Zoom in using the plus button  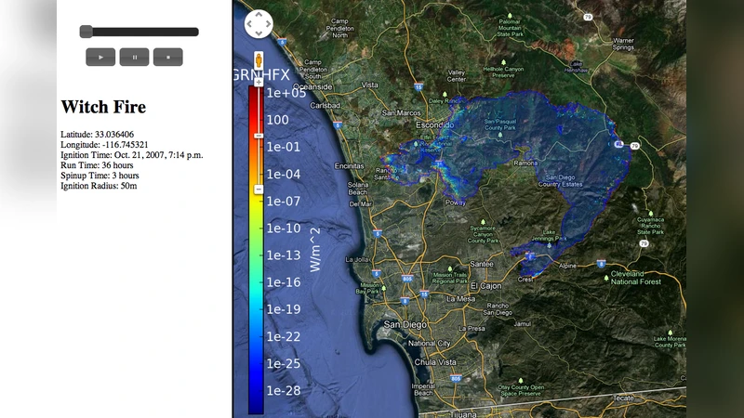tap(258, 83)
